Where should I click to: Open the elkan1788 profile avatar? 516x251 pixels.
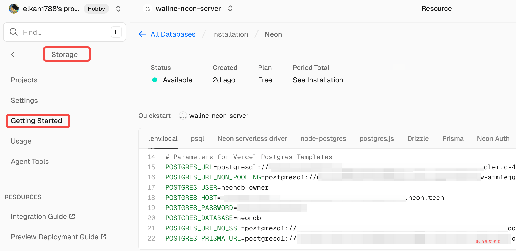[x=14, y=8]
